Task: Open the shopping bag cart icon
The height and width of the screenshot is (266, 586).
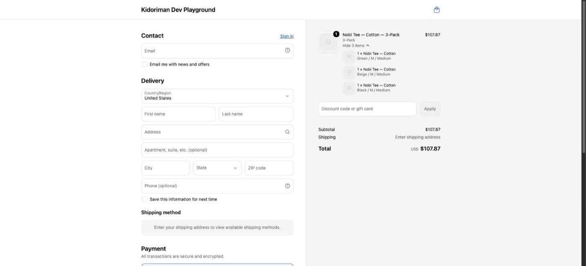Action: tap(437, 10)
